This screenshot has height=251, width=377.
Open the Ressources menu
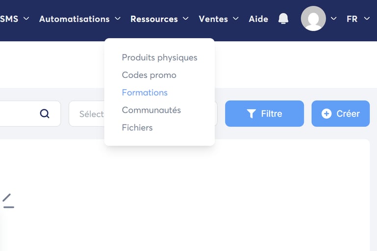point(154,19)
